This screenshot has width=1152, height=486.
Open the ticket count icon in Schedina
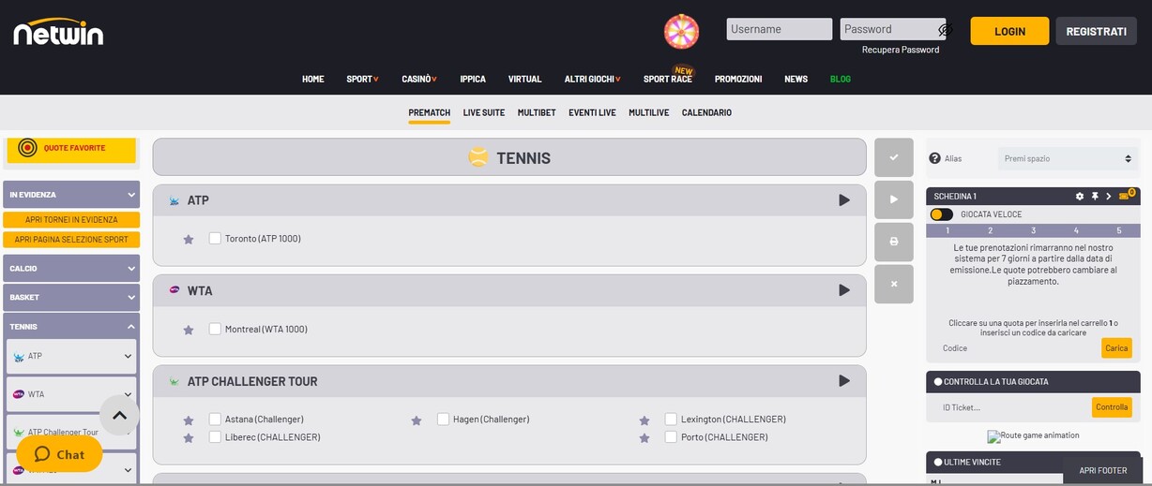click(x=1126, y=196)
